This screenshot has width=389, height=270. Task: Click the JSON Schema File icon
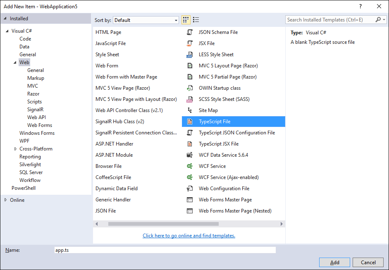click(x=190, y=32)
